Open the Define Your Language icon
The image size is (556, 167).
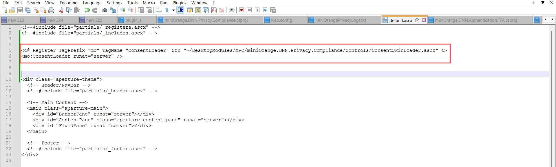[x=190, y=10]
